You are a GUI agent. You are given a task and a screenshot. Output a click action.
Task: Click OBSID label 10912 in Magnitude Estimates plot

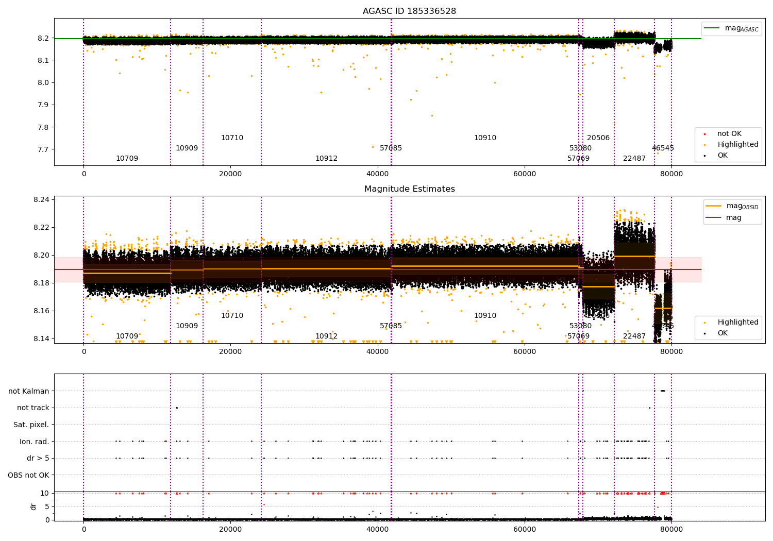pos(326,336)
